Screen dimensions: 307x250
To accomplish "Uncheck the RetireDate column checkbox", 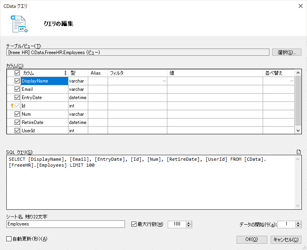I will coord(17,122).
